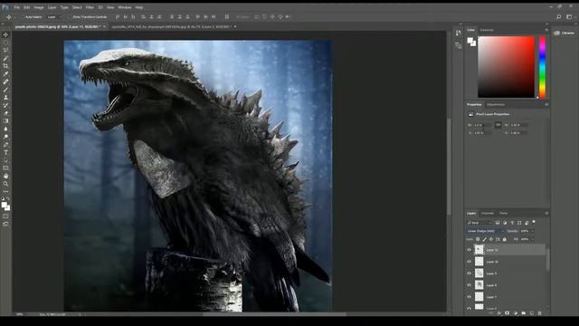Open the File menu
This screenshot has height=326, width=579.
coord(16,7)
